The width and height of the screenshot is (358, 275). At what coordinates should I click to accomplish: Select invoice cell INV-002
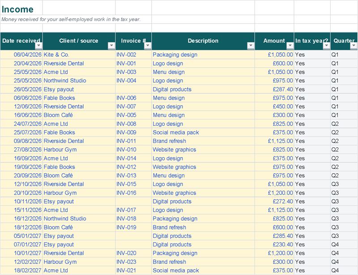pyautogui.click(x=133, y=54)
